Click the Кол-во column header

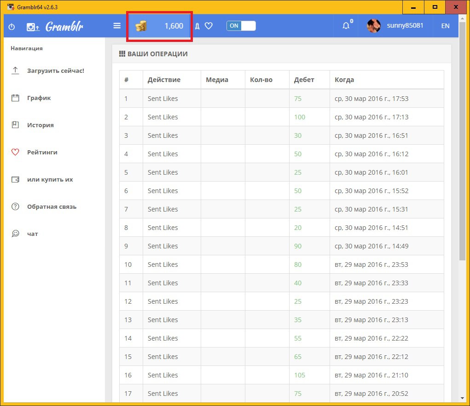pos(261,80)
